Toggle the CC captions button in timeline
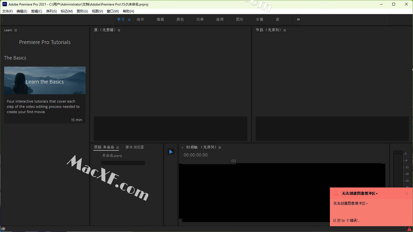 click(x=234, y=161)
